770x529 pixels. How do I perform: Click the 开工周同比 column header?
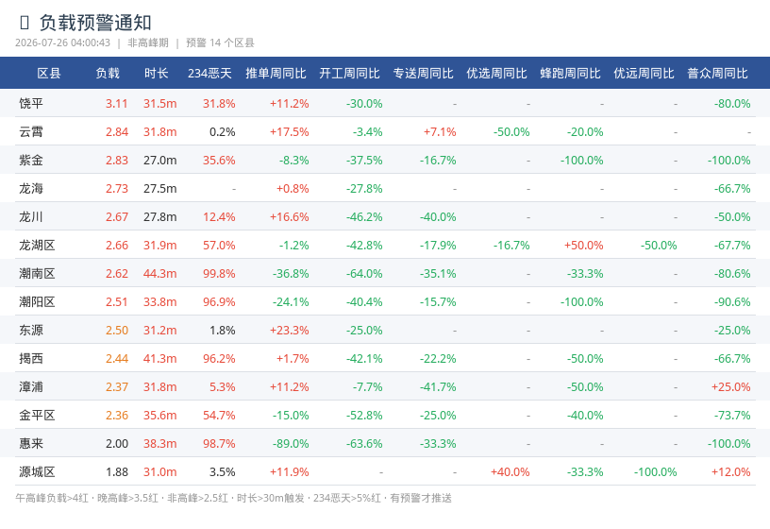click(350, 74)
